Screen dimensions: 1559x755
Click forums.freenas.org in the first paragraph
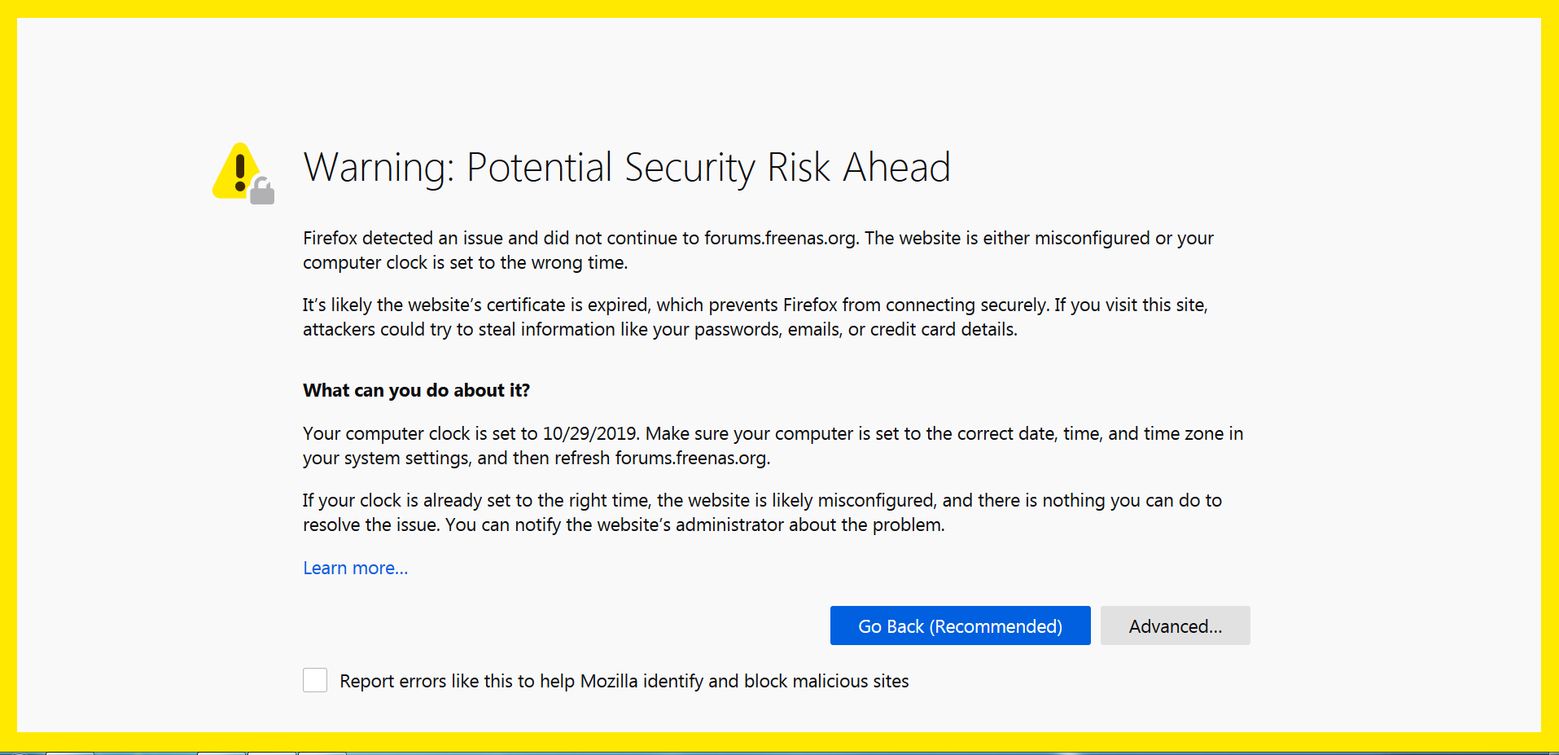(x=780, y=238)
